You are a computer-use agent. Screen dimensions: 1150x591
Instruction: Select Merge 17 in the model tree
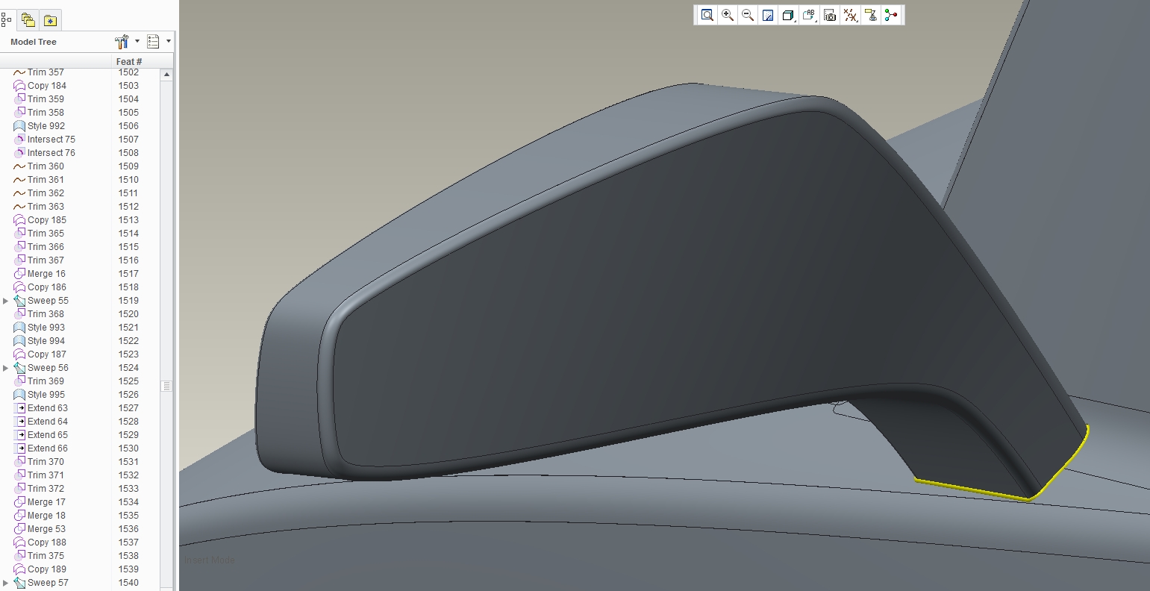click(46, 502)
